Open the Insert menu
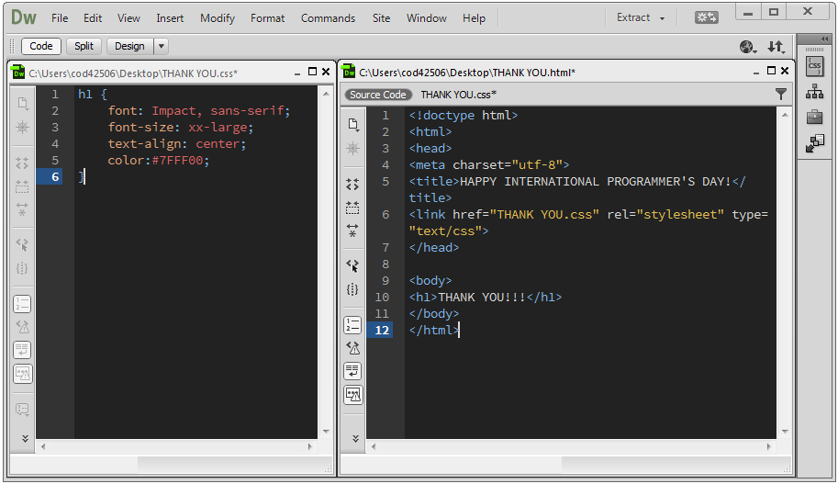This screenshot has width=838, height=484. [170, 18]
